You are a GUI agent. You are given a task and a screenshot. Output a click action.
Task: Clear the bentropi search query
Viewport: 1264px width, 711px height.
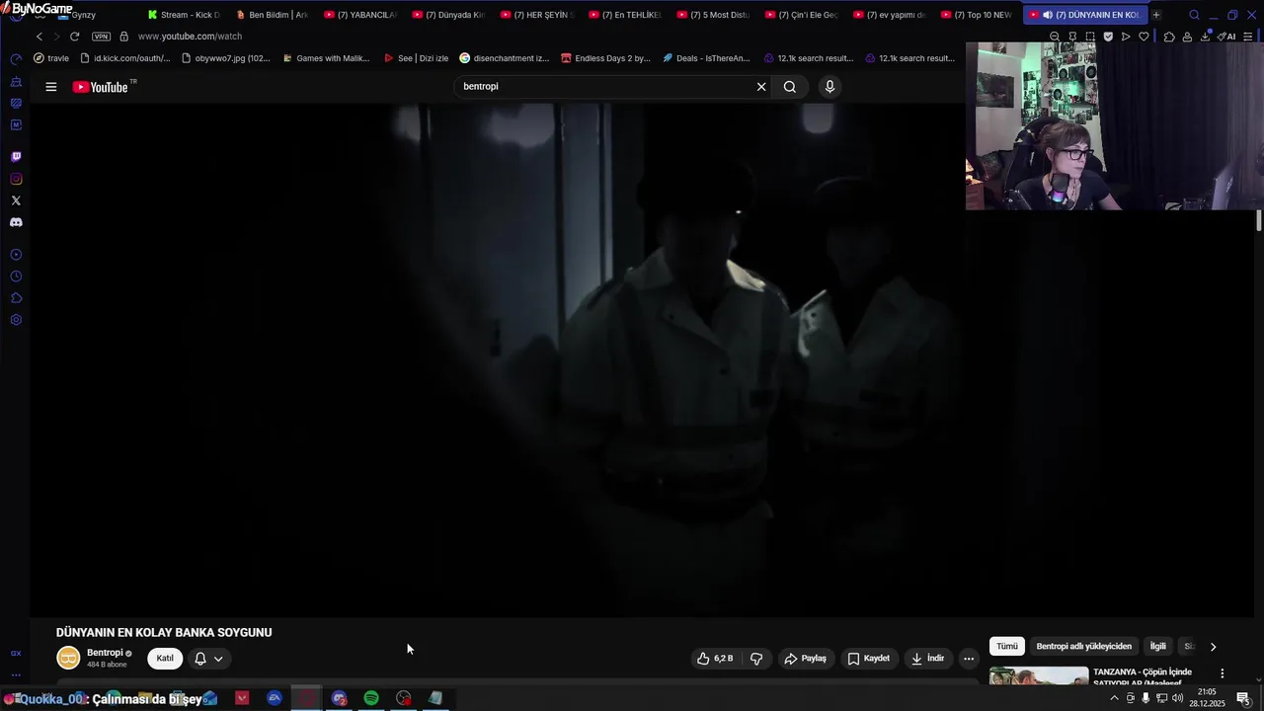pos(761,87)
